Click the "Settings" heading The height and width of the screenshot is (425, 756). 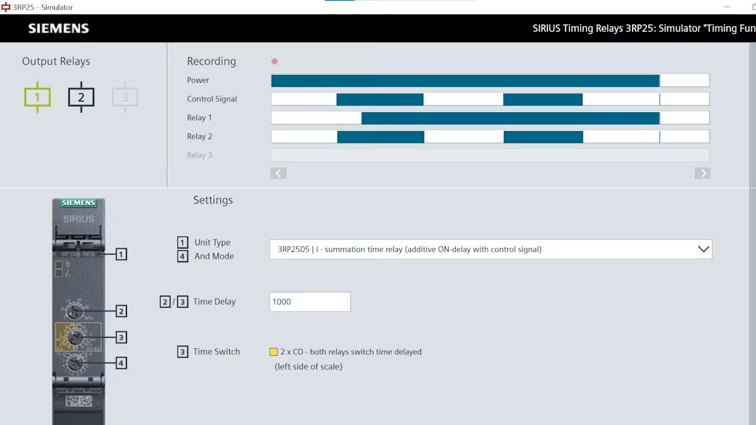[213, 200]
